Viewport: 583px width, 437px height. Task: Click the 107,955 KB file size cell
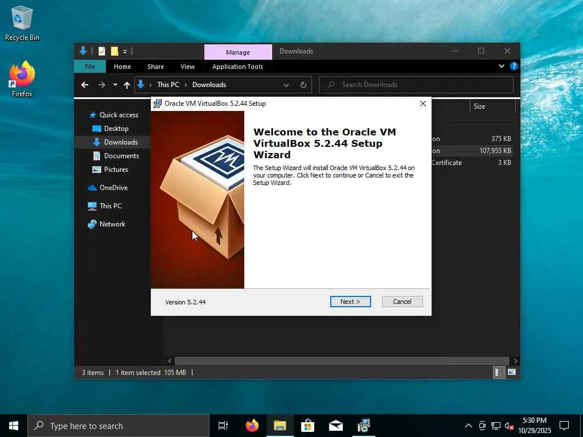click(495, 150)
